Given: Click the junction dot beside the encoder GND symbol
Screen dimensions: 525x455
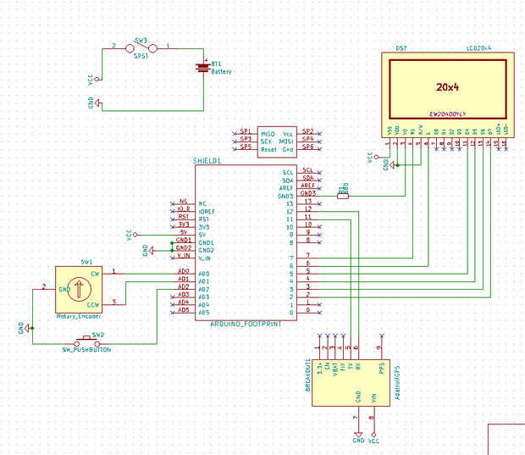Looking at the screenshot, I should coord(32,328).
